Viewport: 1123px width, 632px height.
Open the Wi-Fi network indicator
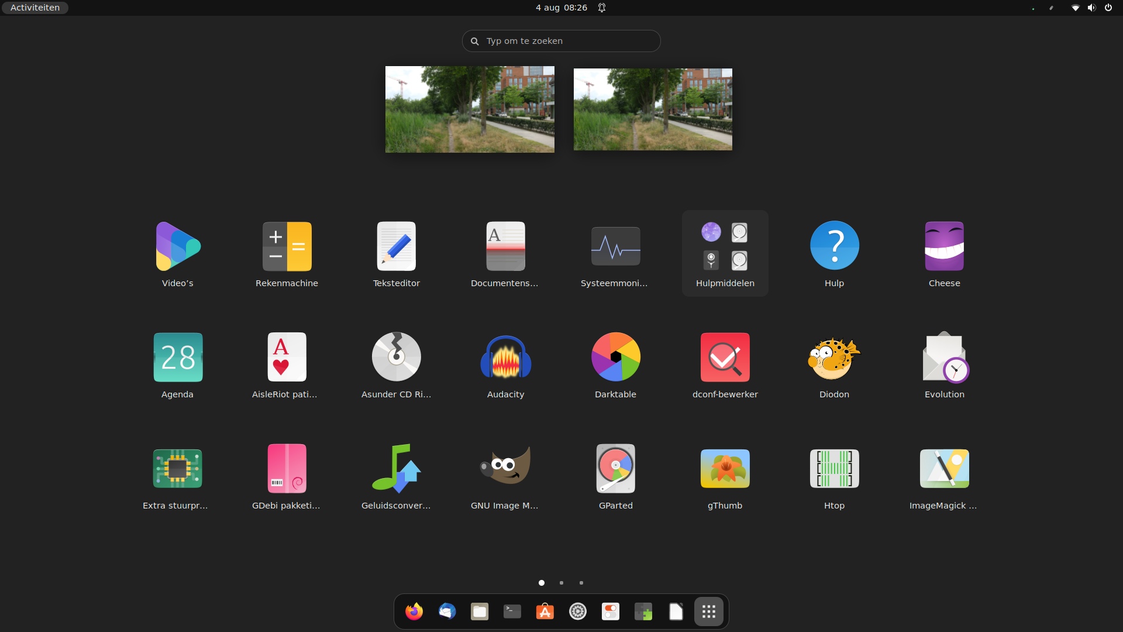tap(1075, 8)
